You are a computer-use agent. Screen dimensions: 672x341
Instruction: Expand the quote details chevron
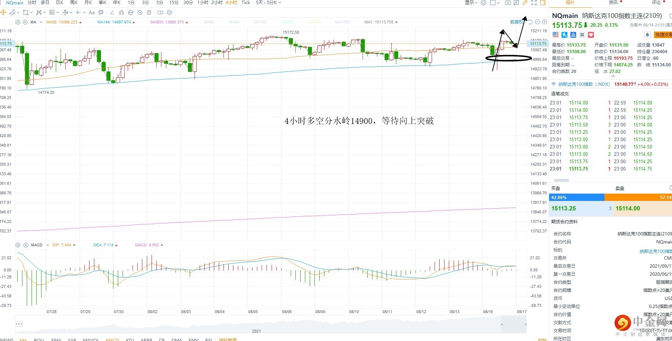tap(613, 76)
